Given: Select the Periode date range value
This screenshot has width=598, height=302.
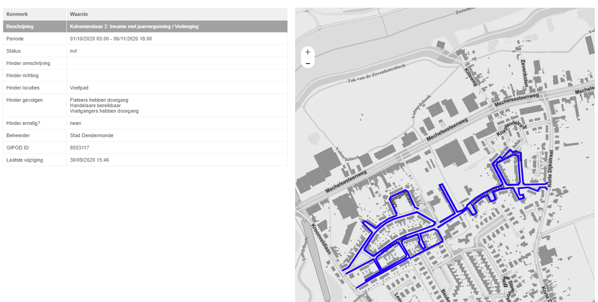Looking at the screenshot, I should click(111, 39).
